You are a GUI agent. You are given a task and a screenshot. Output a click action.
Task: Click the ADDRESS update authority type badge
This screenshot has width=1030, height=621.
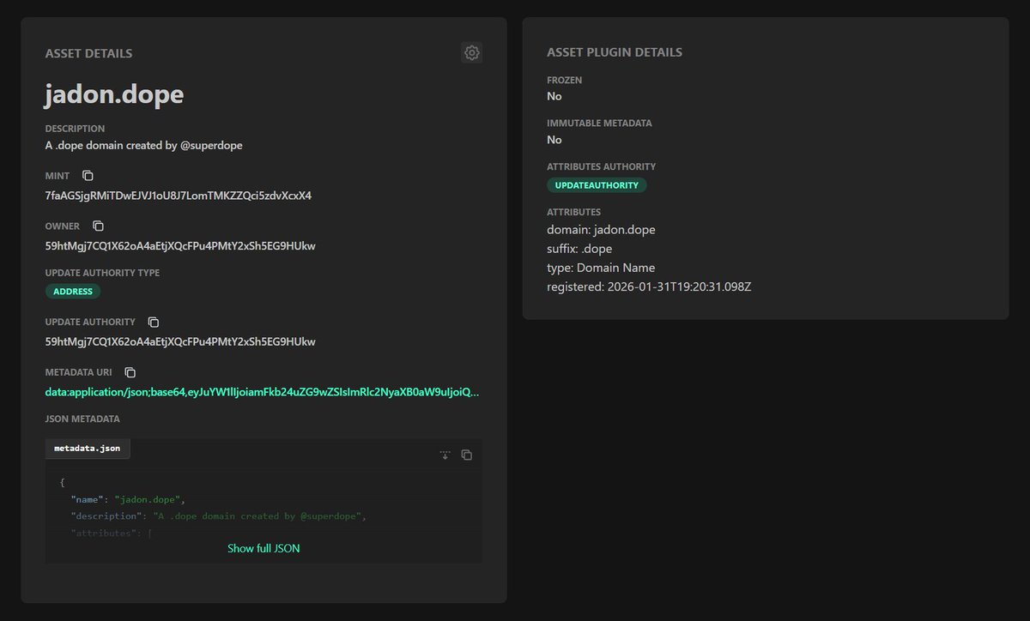72,291
